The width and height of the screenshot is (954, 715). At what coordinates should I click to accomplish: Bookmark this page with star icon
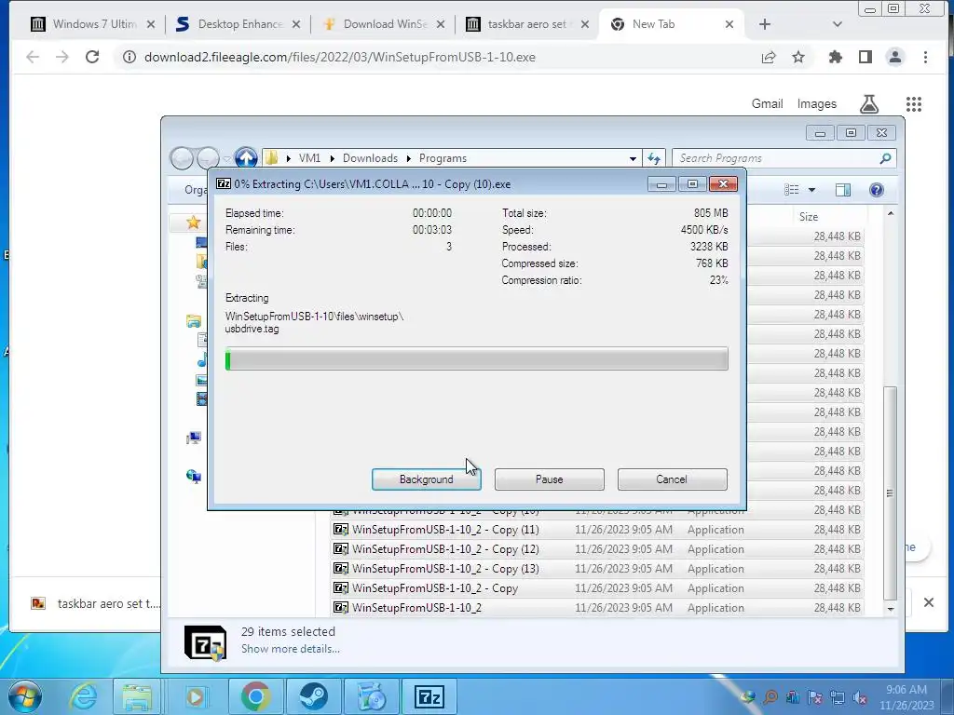[x=798, y=57]
